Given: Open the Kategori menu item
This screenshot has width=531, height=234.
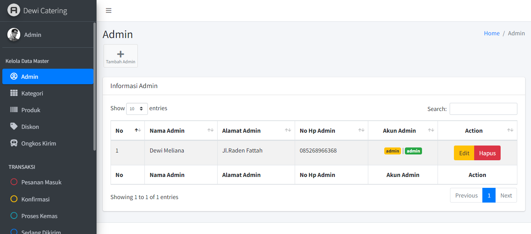Looking at the screenshot, I should 48,93.
